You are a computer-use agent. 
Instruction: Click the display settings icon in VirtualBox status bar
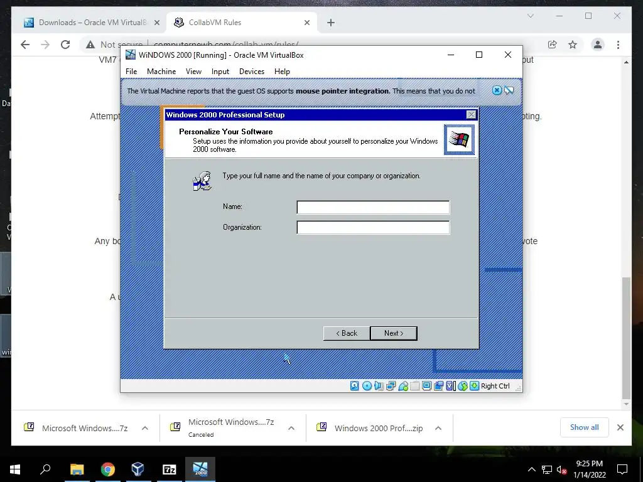[427, 386]
